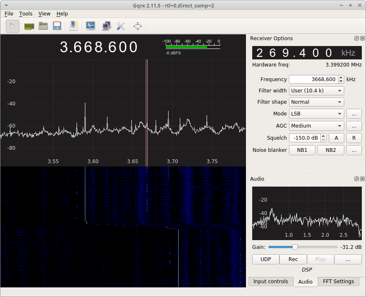
Task: Increase frequency with the spinbox up arrow
Action: 341,77
